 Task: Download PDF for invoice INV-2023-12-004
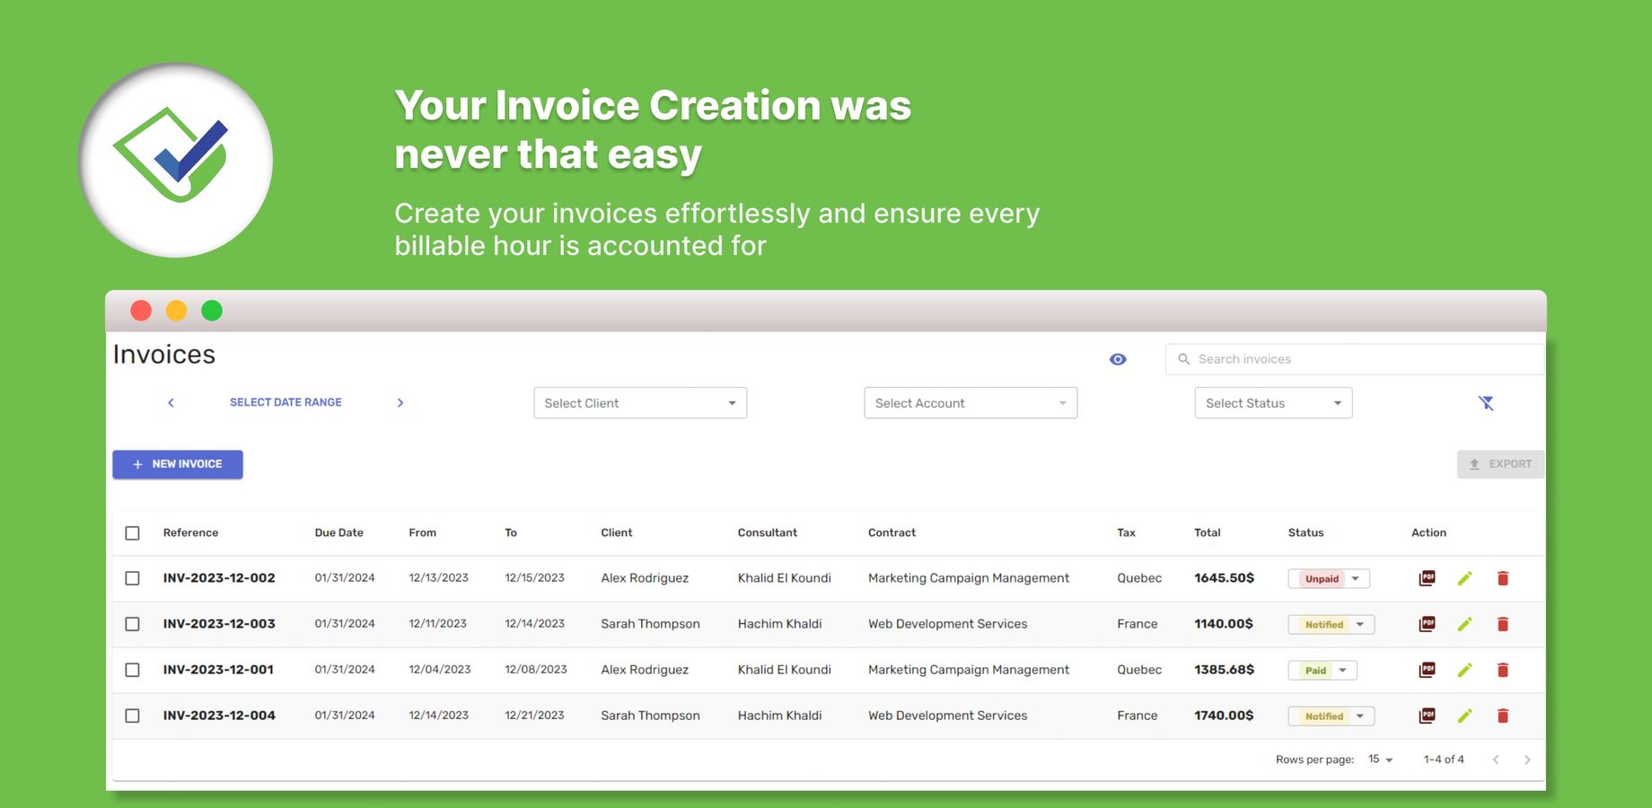[1427, 716]
